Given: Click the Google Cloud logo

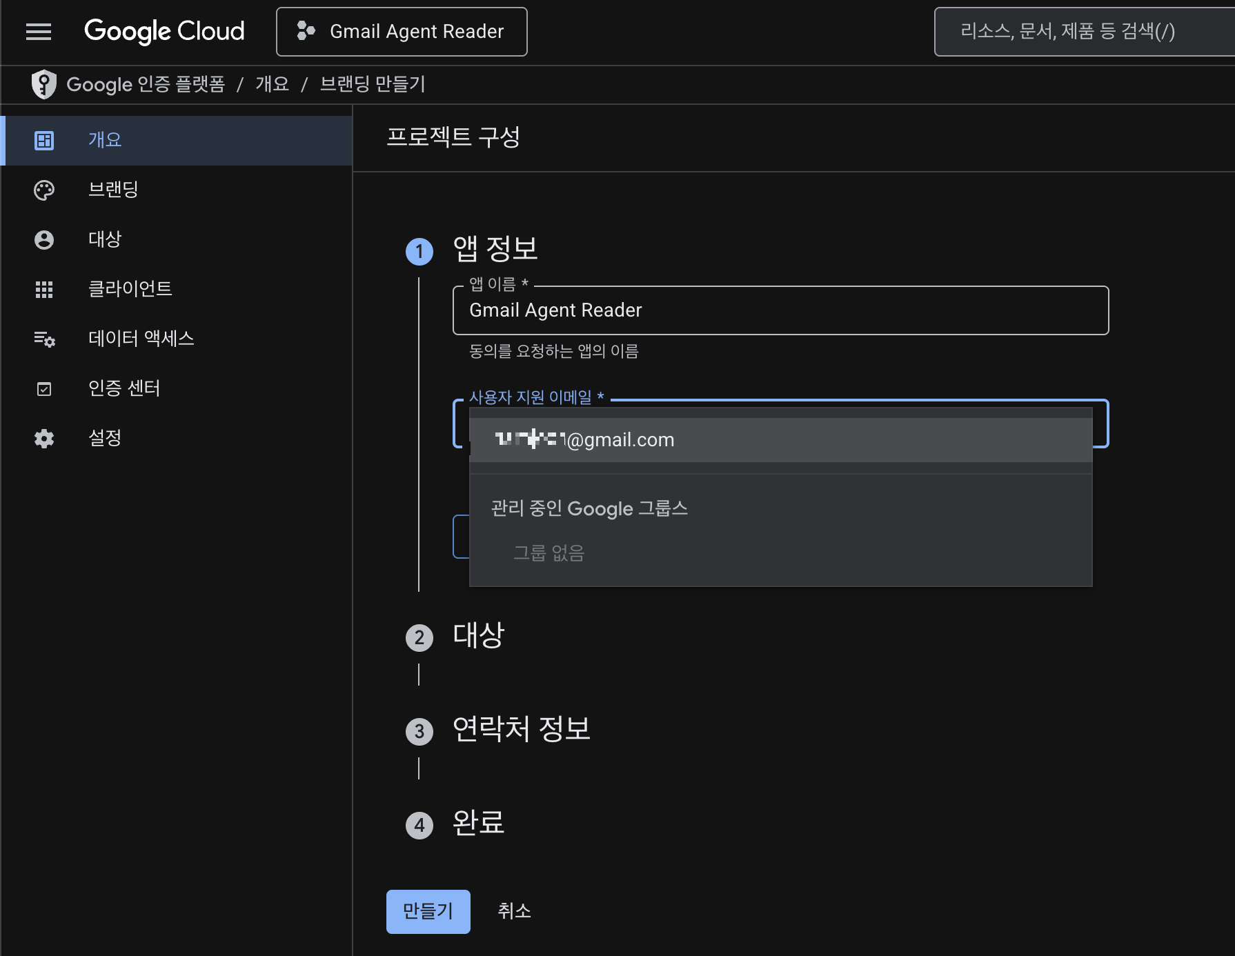Looking at the screenshot, I should pos(164,31).
